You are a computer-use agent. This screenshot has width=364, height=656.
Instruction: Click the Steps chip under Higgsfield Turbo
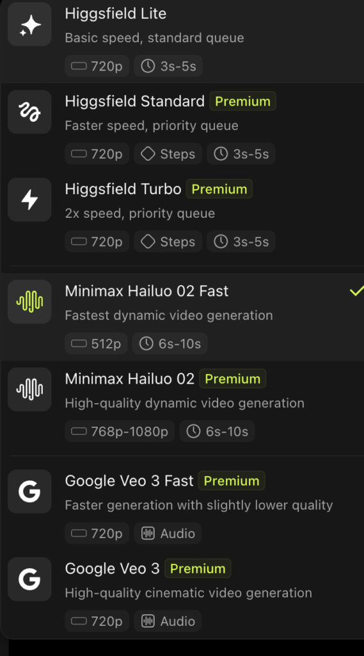click(x=168, y=242)
